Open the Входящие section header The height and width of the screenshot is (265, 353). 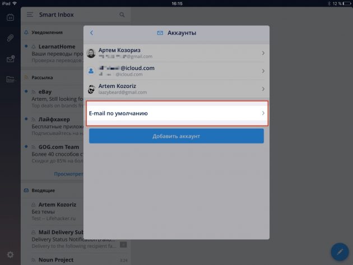[x=53, y=190]
